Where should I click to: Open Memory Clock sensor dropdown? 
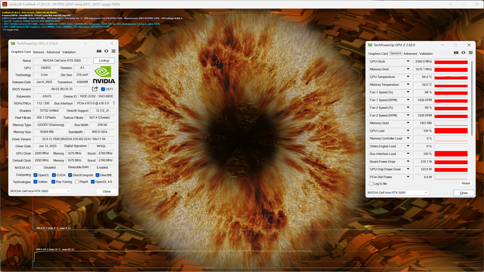408,69
